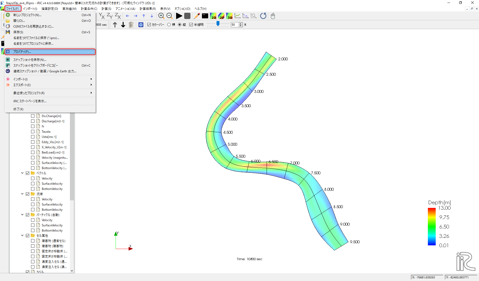Open graph window line chart icon
The width and height of the screenshot is (479, 281).
237,16
